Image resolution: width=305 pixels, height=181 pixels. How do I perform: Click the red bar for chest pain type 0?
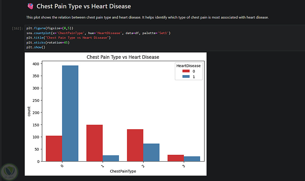[54, 148]
